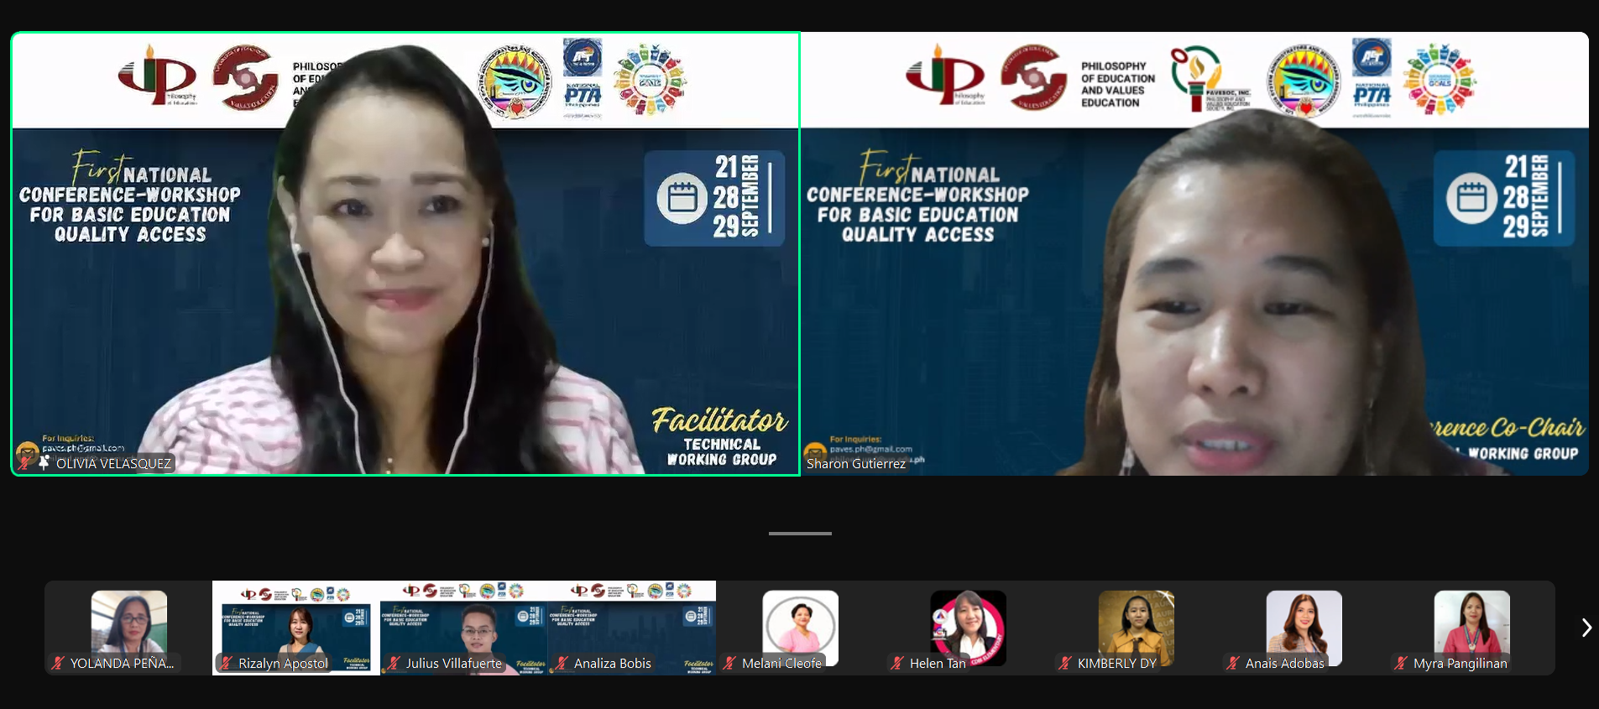
Task: Select Sharon Gutierrez's main video tile
Action: [1195, 254]
